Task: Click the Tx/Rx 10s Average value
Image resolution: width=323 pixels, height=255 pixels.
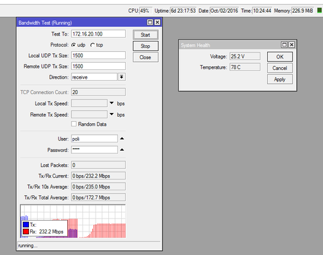Action: [98, 186]
